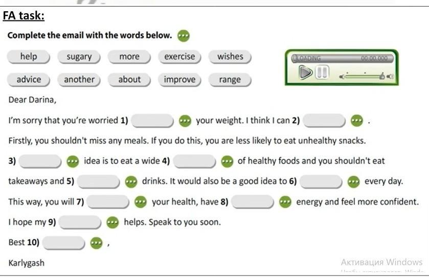This screenshot has width=429, height=277.
Task: Click the green hint icon after blank 3
Action: pos(73,161)
